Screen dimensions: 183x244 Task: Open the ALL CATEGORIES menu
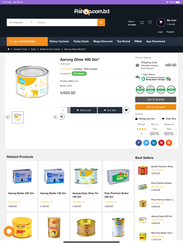(27, 42)
